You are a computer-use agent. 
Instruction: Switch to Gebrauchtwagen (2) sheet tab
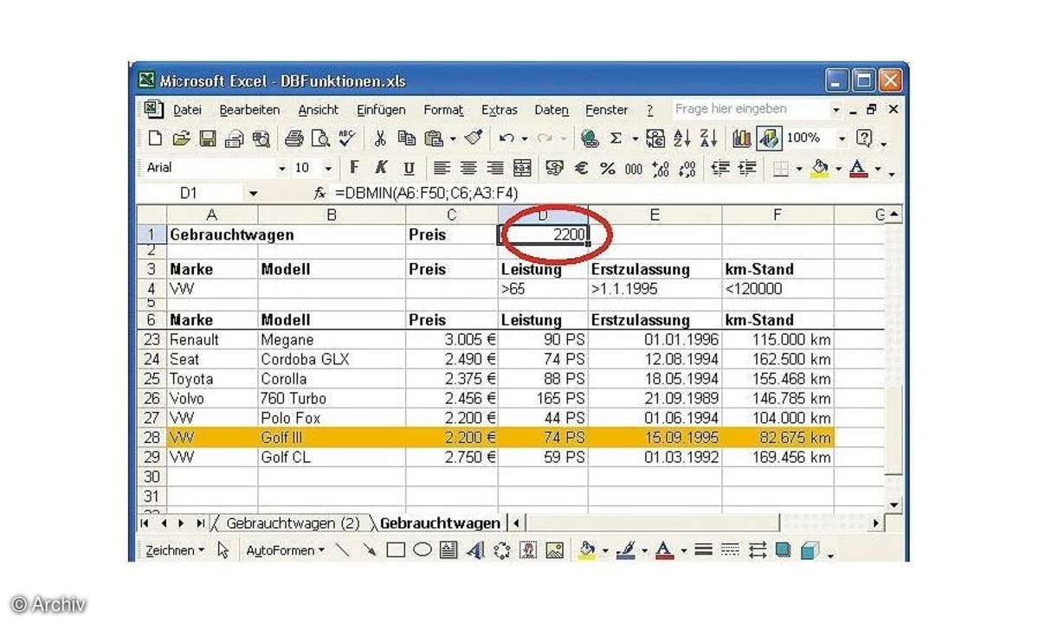click(293, 523)
